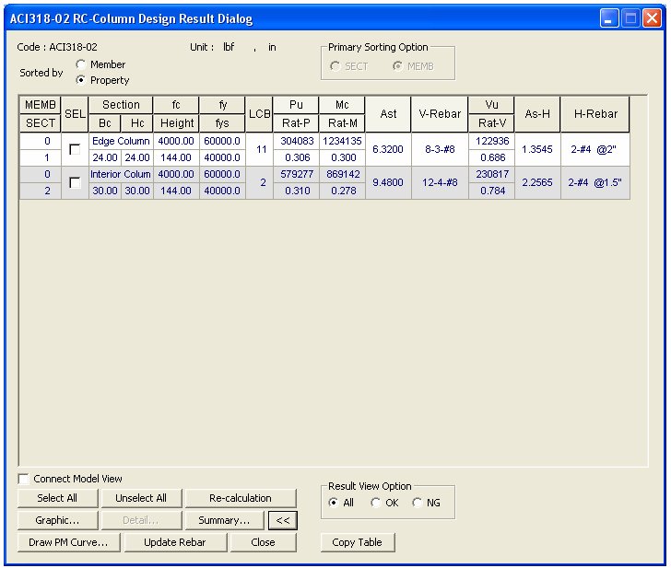Enable Connect Model View checkbox
671x568 pixels.
tap(24, 479)
